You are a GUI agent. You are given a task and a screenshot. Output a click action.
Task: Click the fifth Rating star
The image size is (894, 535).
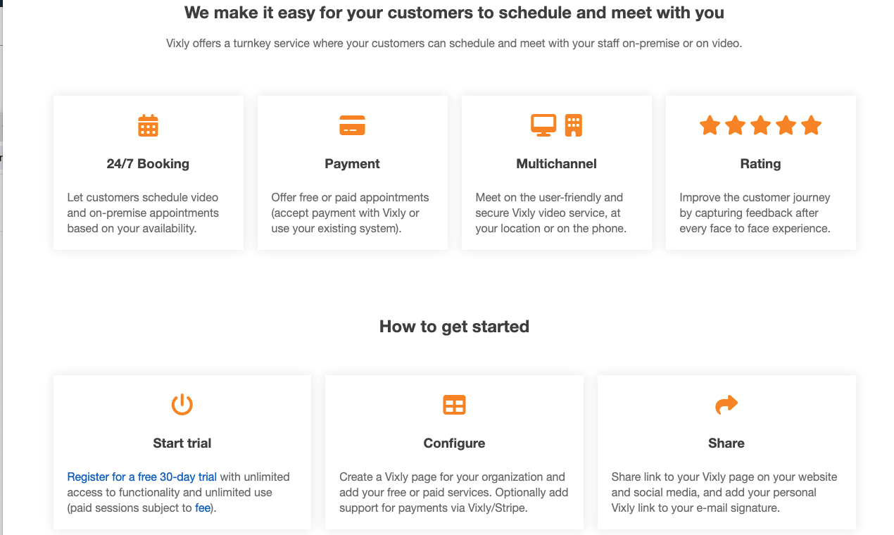coord(811,125)
